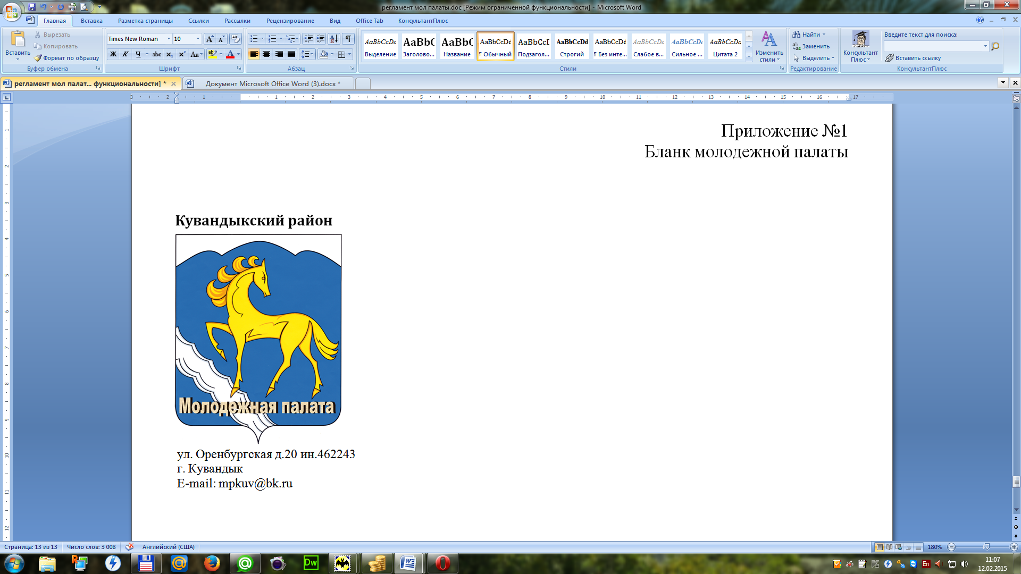
Task: Click the numbered list icon
Action: (272, 39)
